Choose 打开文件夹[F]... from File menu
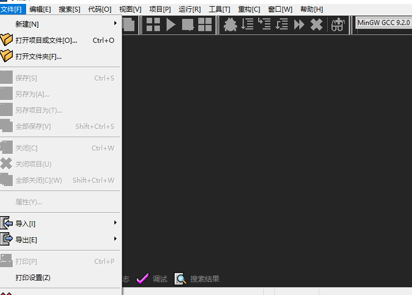This screenshot has height=295, width=412. tap(38, 56)
